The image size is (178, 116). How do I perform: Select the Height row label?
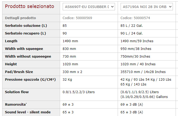click(11, 64)
